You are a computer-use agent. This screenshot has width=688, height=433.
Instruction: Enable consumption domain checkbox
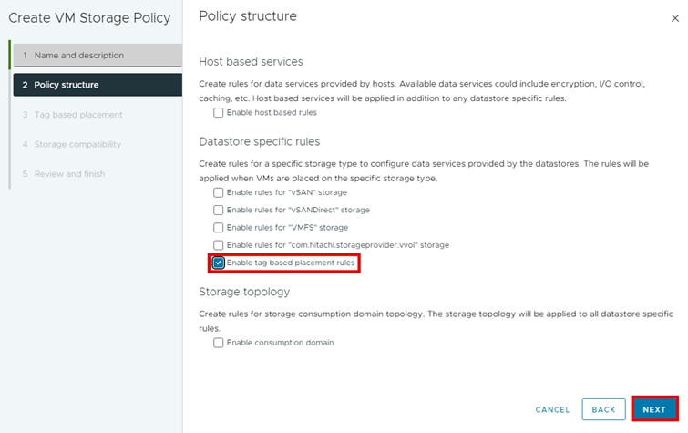click(218, 343)
